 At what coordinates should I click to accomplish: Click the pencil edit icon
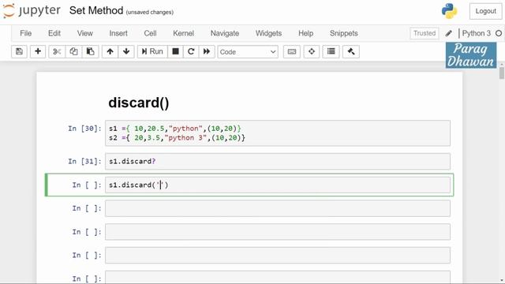pos(449,33)
